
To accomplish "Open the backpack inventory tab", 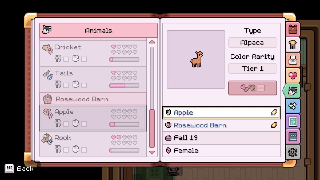I will click(293, 30).
